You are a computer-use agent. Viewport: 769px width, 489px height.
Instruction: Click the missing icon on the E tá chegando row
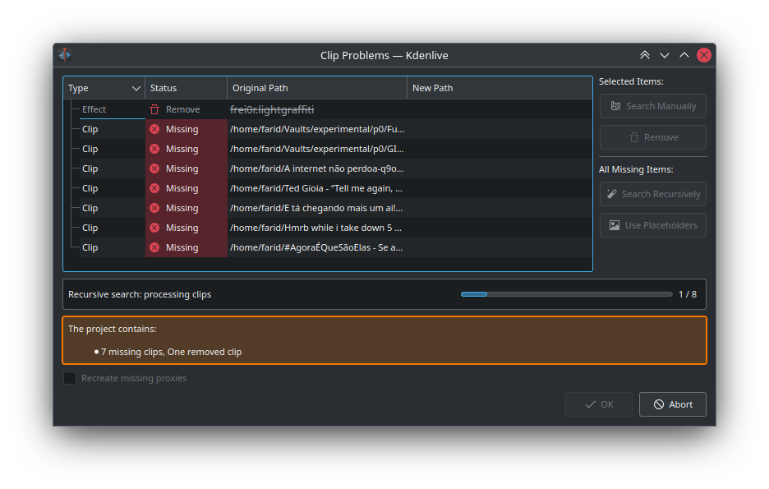click(154, 208)
